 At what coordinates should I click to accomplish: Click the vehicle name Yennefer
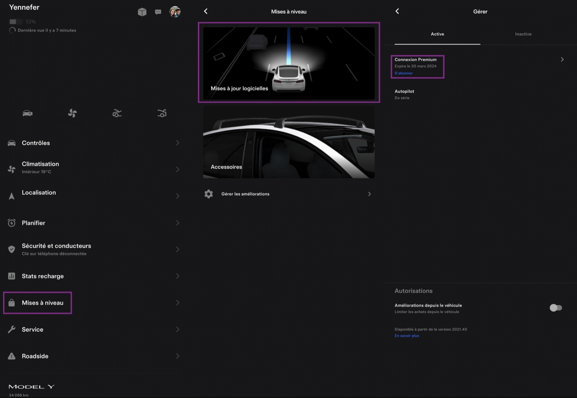pos(24,7)
